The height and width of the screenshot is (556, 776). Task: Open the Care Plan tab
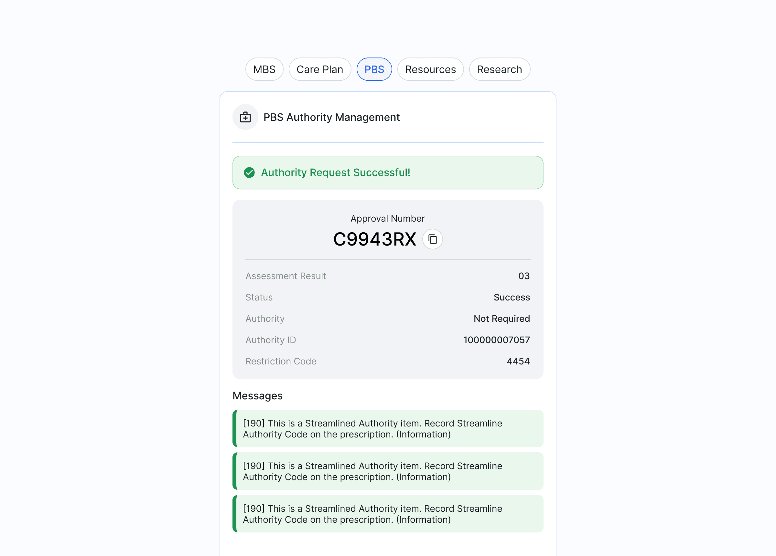(319, 69)
